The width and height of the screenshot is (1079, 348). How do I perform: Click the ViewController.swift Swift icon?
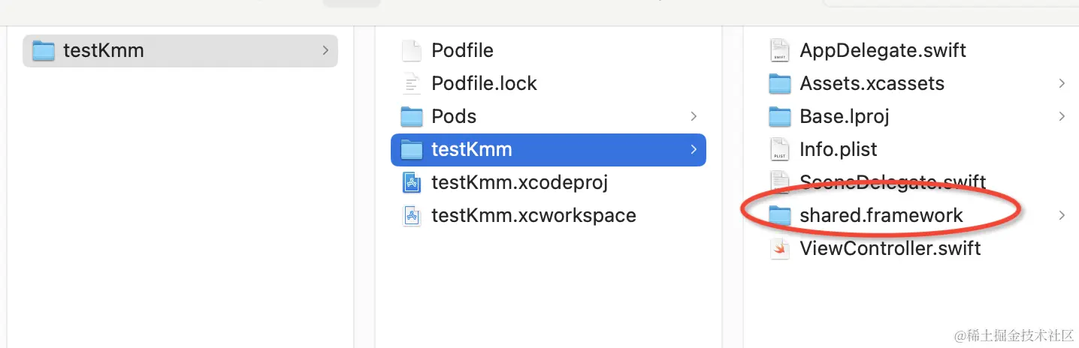pos(780,248)
